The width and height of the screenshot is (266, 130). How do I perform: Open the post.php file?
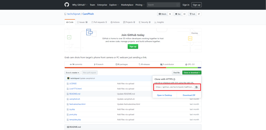73,114
